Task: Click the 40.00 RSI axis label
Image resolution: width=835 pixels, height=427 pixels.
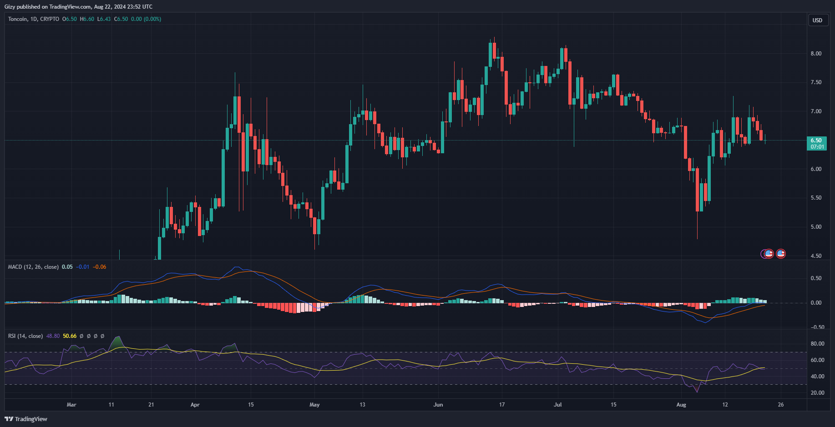Action: click(x=818, y=377)
